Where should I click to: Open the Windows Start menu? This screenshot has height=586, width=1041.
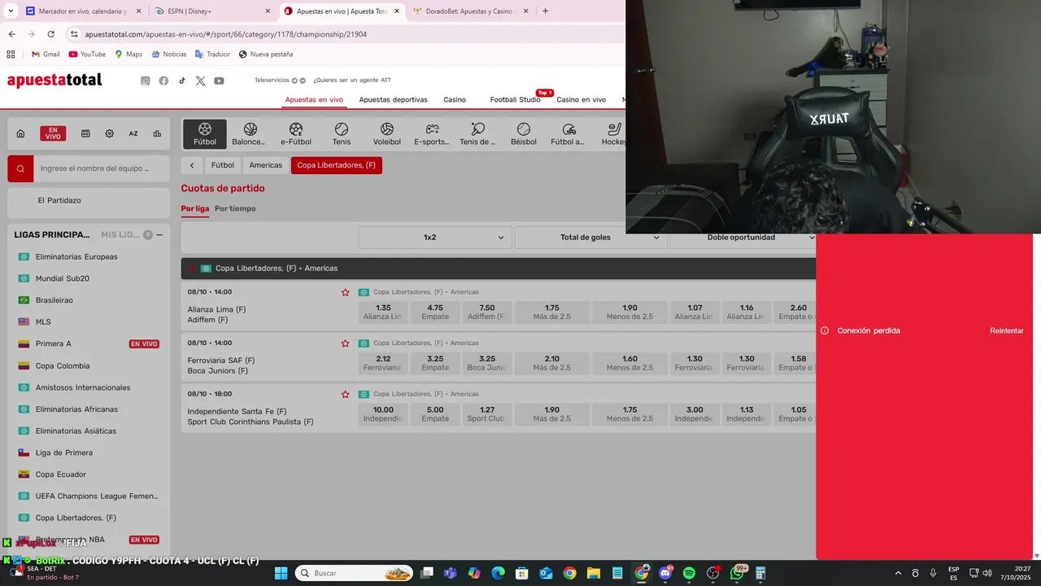pos(281,573)
